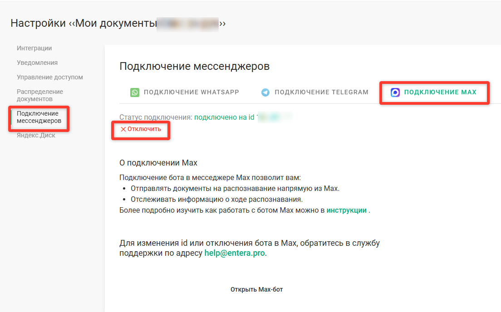Click the red X disconnect icon
This screenshot has height=312, width=501.
coord(123,129)
